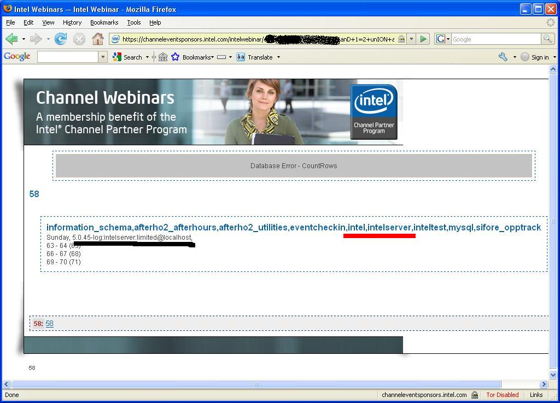Click the underlined 58 link
The image size is (560, 403).
49,323
